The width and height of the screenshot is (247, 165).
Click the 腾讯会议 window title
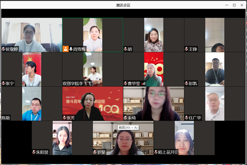tap(123, 5)
